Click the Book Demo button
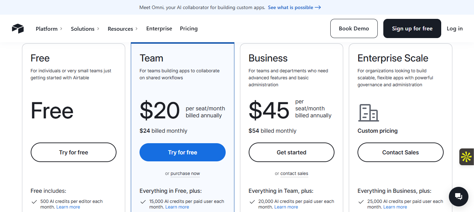Viewport: 474px width, 212px height. (x=354, y=29)
